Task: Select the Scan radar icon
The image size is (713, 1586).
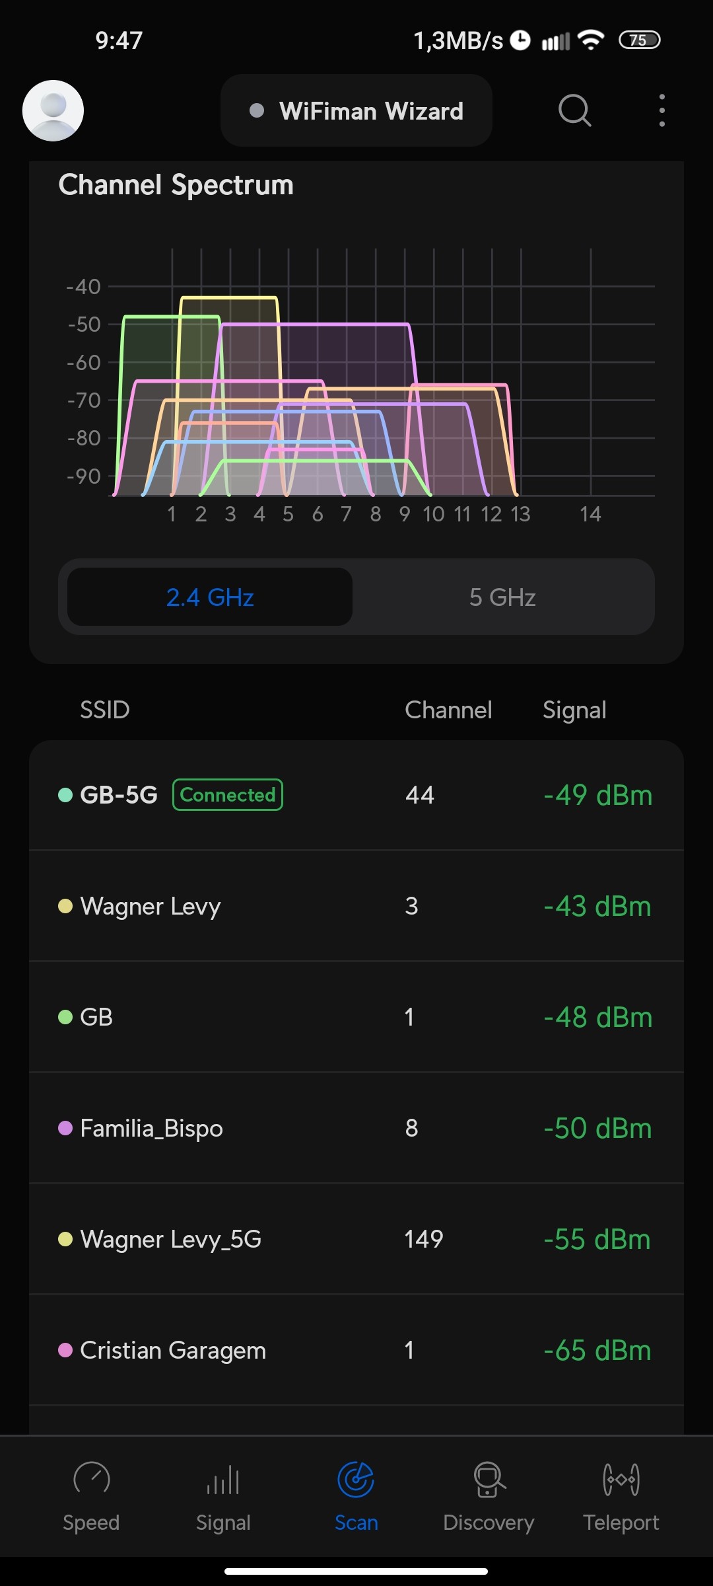Action: pos(356,1479)
